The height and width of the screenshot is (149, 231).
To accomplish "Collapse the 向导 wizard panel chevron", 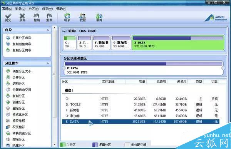I will 48,30.
